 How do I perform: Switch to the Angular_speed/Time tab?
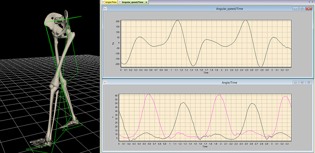pyautogui.click(x=133, y=2)
